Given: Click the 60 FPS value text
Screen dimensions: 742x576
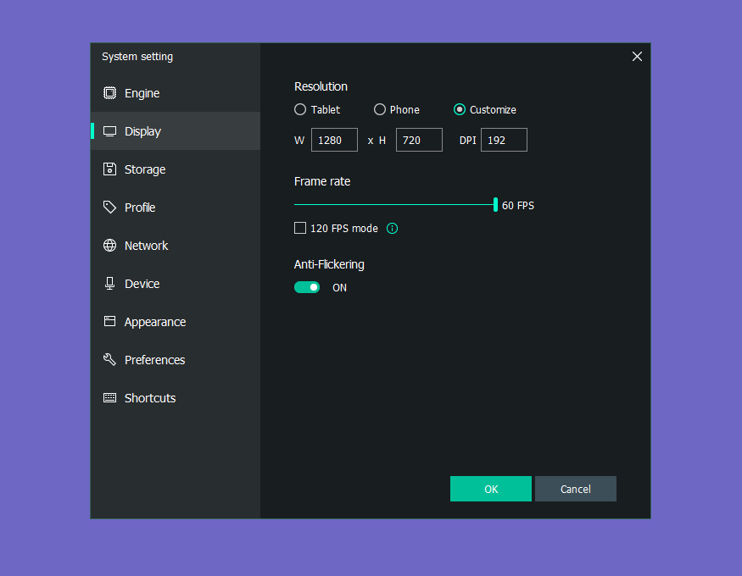Looking at the screenshot, I should pyautogui.click(x=517, y=206).
